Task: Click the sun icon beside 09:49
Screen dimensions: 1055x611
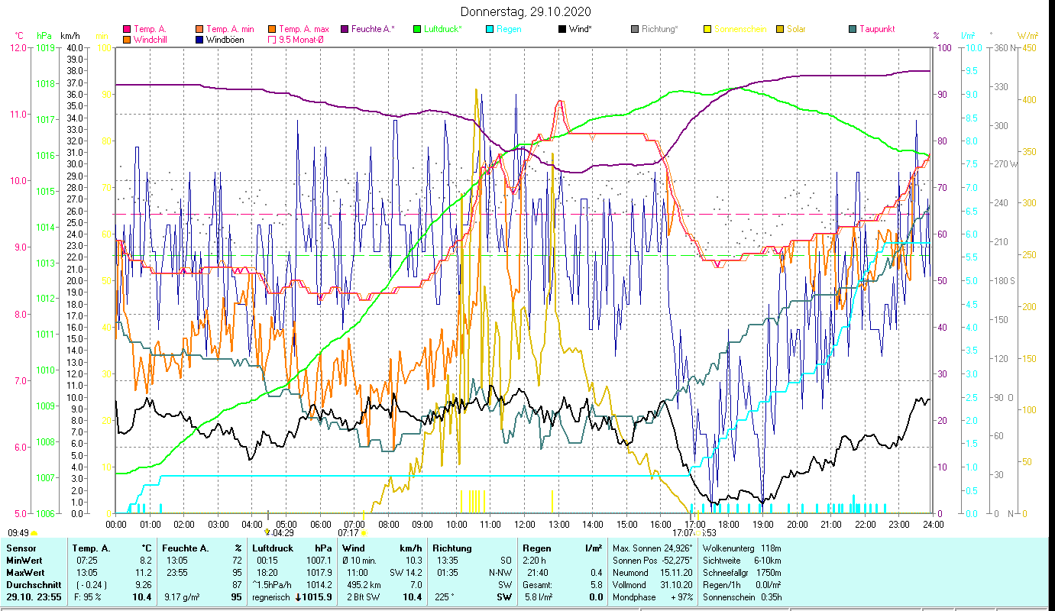Action: 34,533
